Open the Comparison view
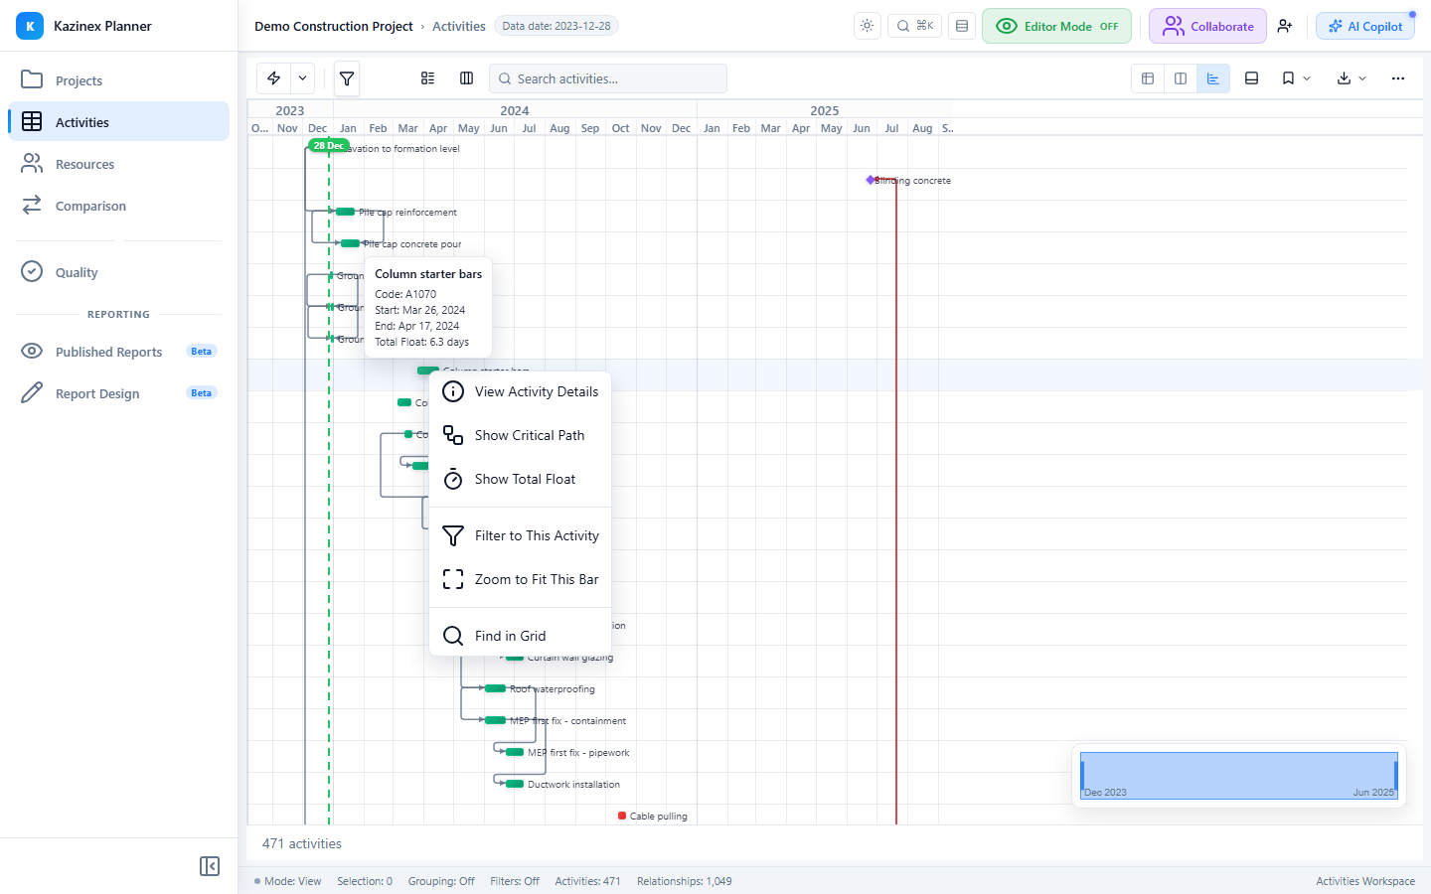The height and width of the screenshot is (894, 1431). coord(118,206)
